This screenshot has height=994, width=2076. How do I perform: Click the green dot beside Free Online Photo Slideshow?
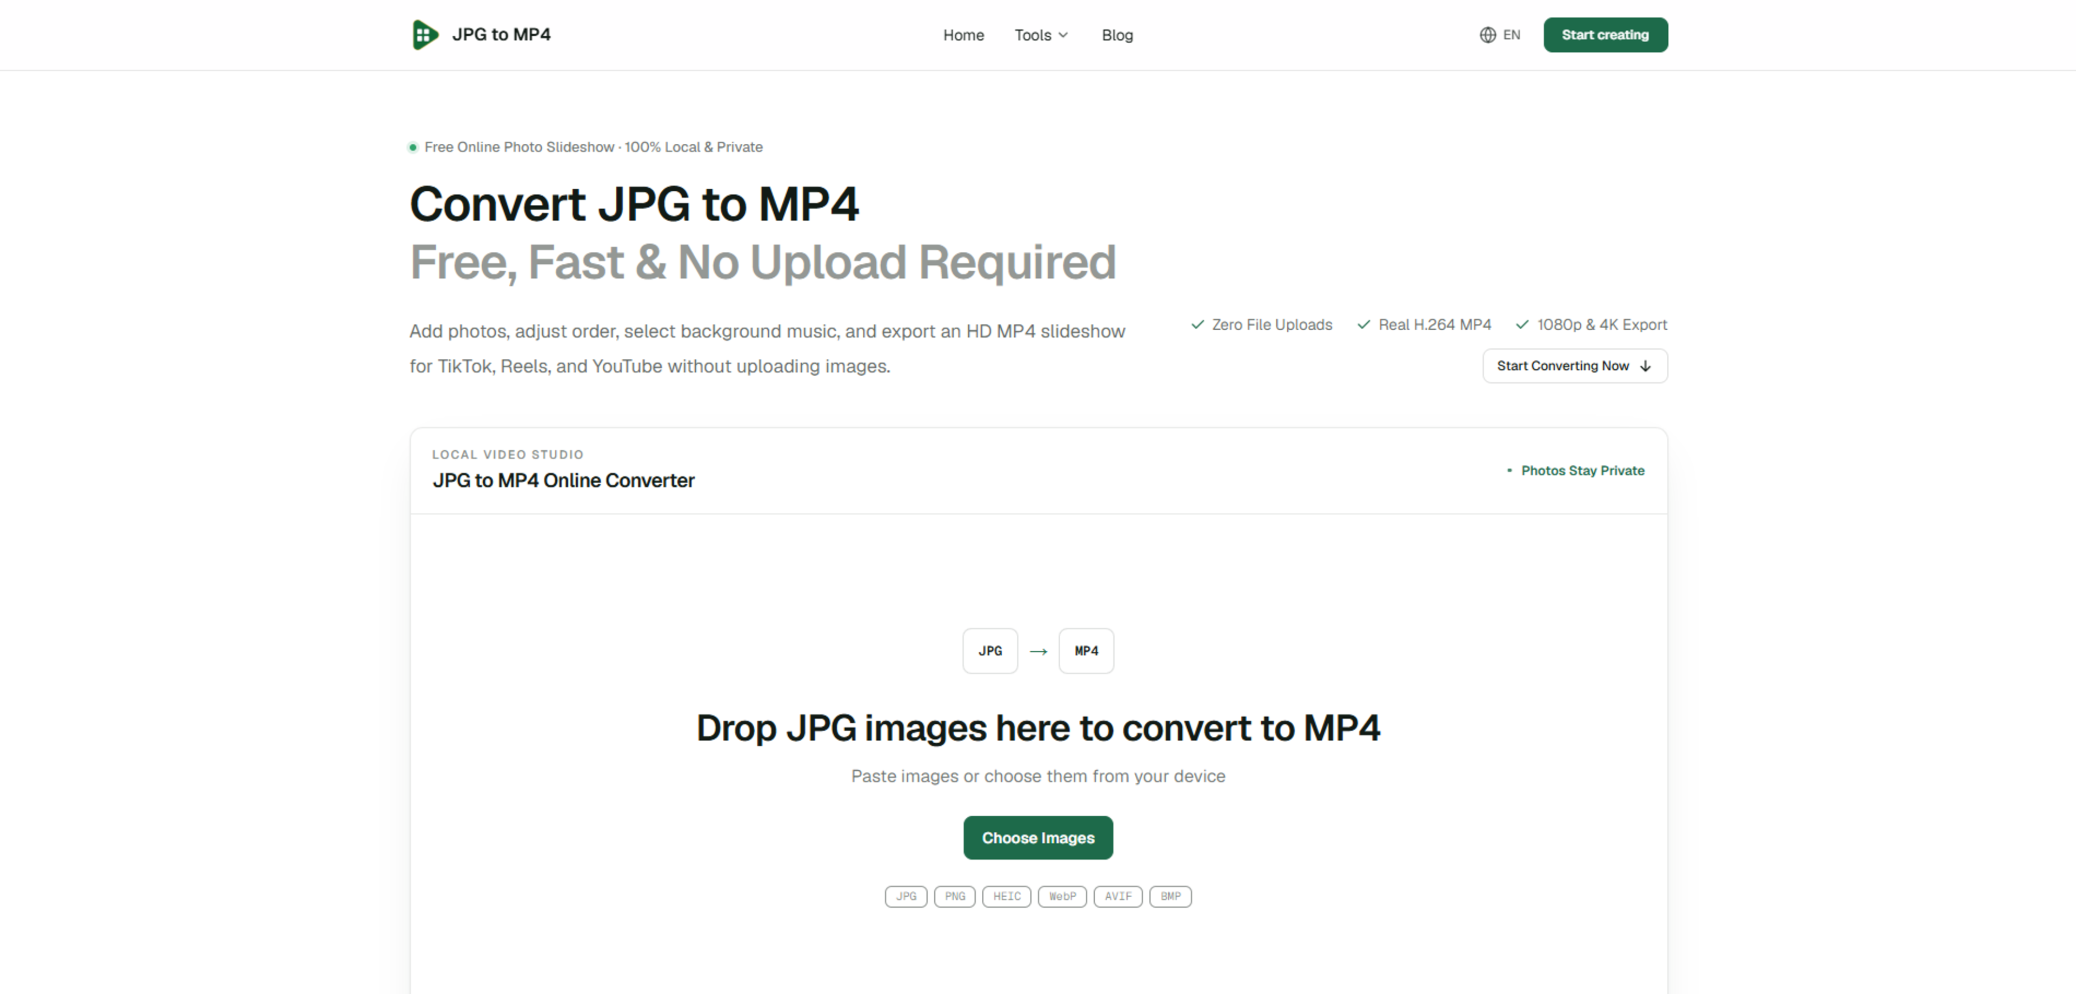click(412, 148)
